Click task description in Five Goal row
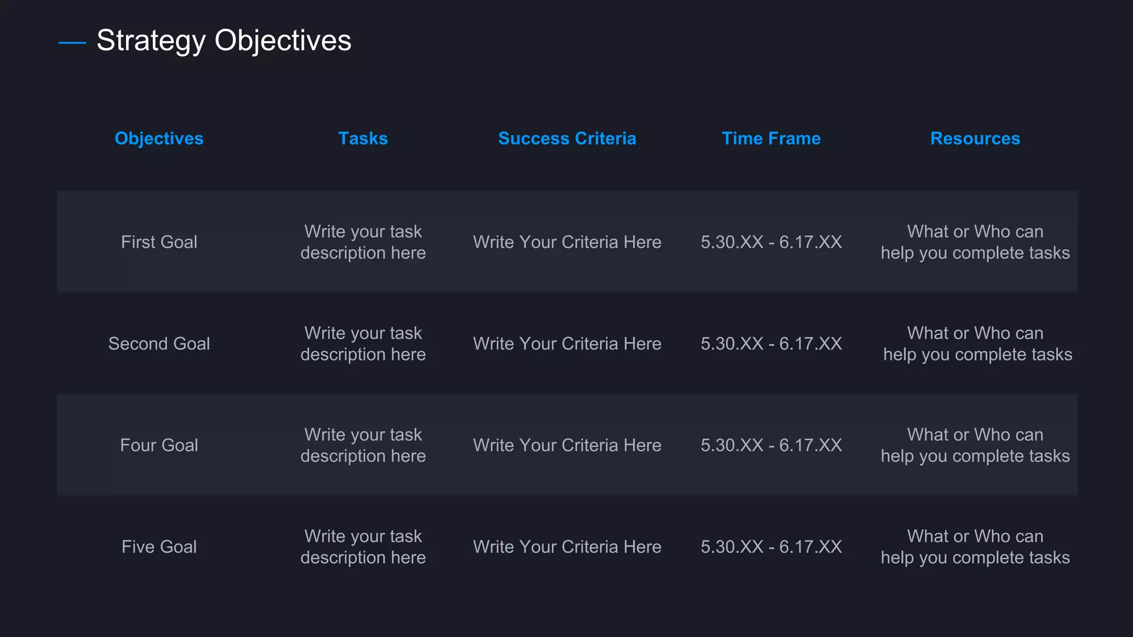Viewport: 1133px width, 637px height. pos(363,547)
